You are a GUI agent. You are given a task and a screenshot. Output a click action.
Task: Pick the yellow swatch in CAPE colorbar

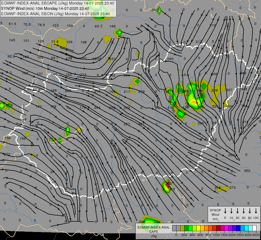point(198,228)
